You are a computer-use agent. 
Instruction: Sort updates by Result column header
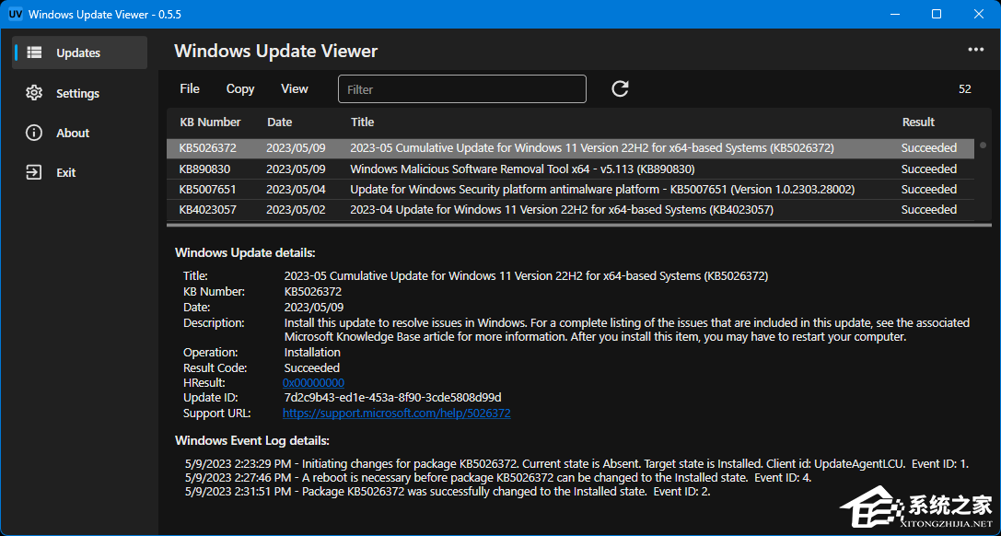tap(918, 122)
